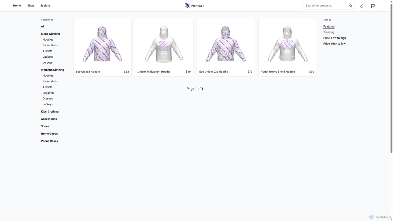Open the Eco Unisex Hoodie product image

coord(103,44)
